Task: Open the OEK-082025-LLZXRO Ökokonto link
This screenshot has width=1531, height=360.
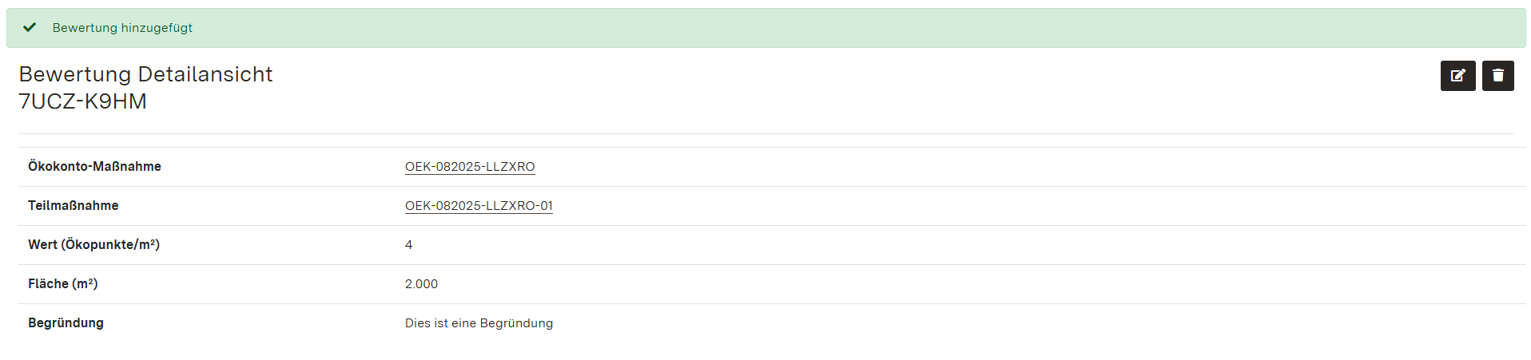Action: [x=470, y=167]
